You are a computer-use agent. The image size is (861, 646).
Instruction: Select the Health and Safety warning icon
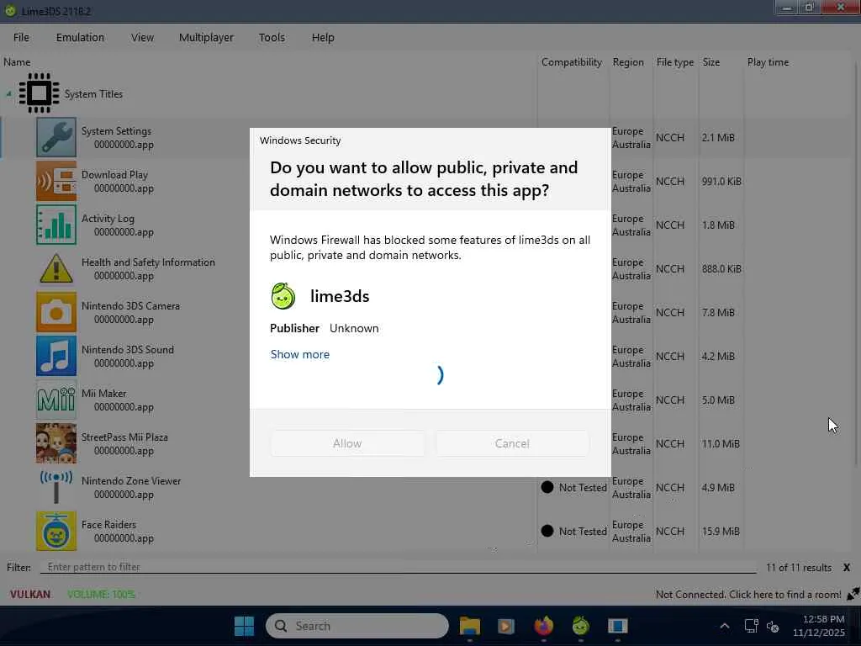pyautogui.click(x=56, y=268)
